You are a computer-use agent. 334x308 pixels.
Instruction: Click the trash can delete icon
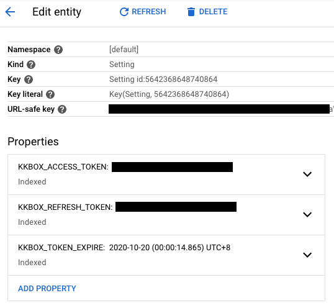click(x=191, y=12)
